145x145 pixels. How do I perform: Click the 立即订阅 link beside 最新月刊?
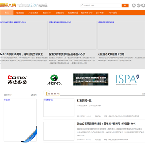point(33,95)
